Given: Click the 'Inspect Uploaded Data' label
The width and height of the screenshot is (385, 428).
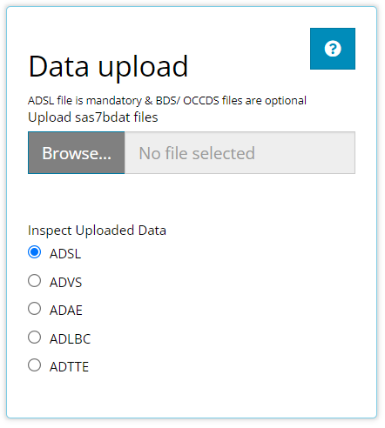Looking at the screenshot, I should coord(97,231).
